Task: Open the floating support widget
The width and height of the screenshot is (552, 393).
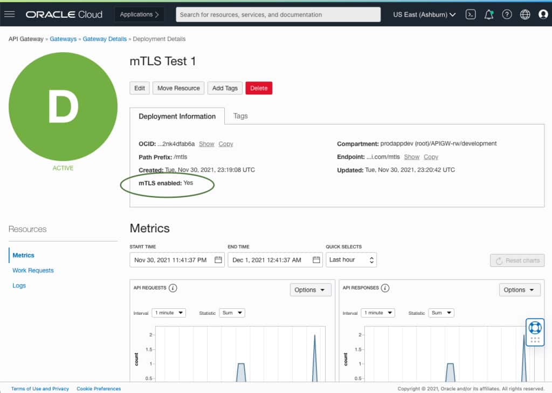Action: (534, 331)
